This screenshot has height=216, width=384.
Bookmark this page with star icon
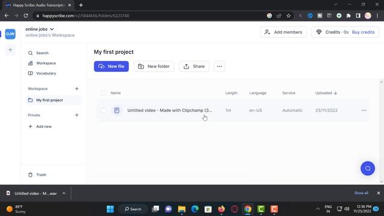(x=289, y=16)
